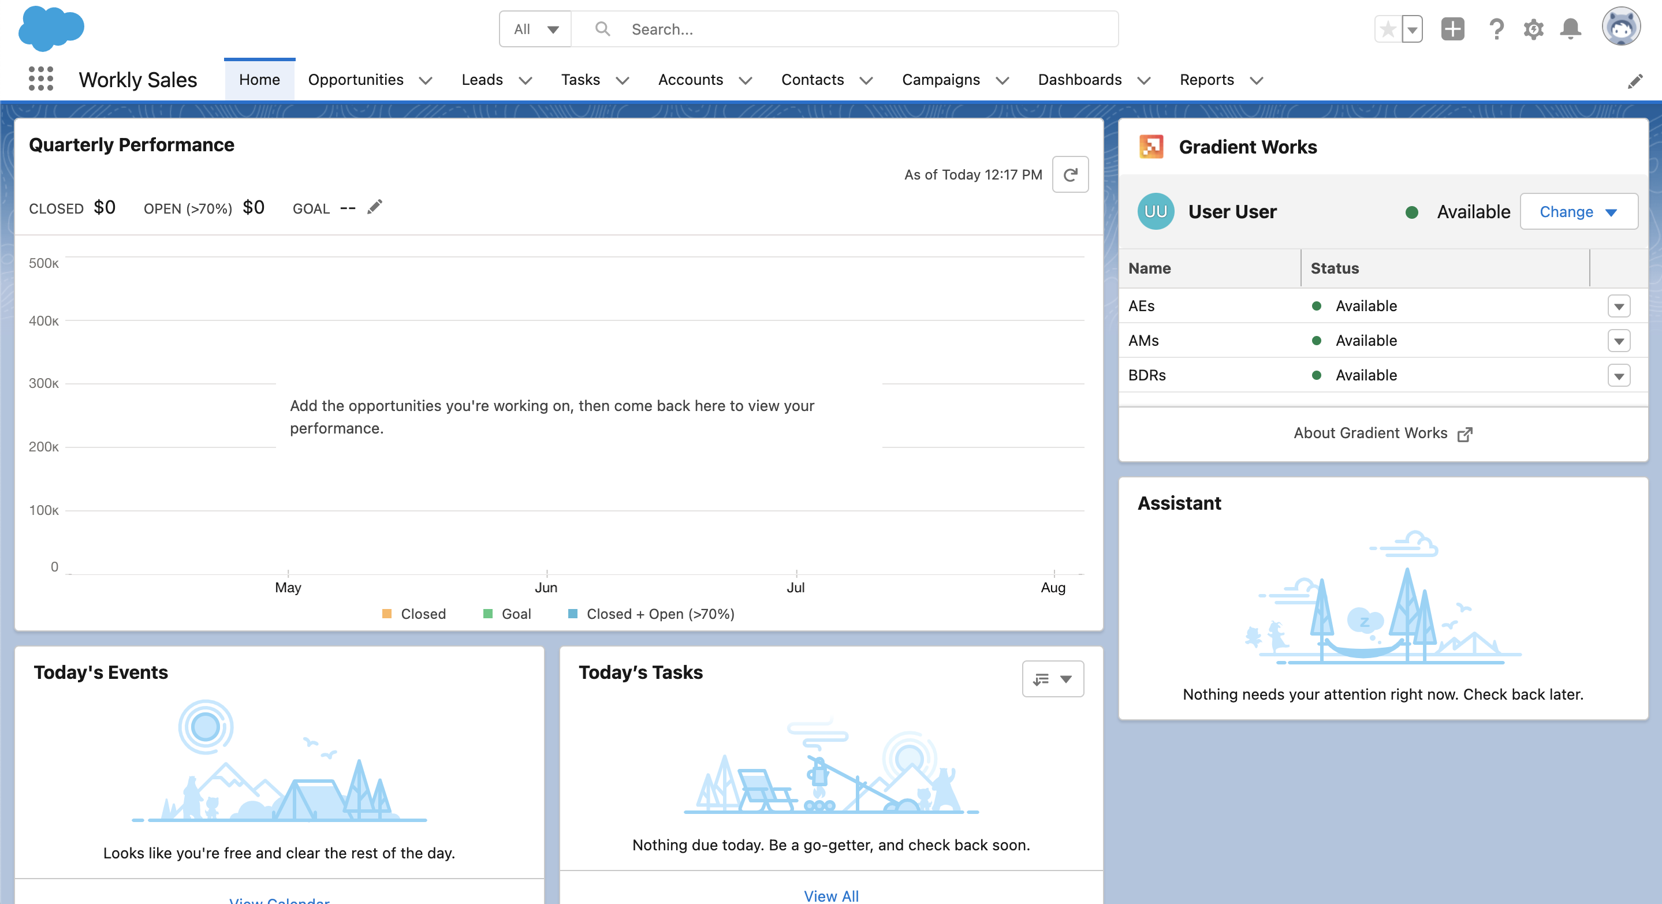1662x904 pixels.
Task: Switch to the Opportunities tab
Action: (356, 79)
